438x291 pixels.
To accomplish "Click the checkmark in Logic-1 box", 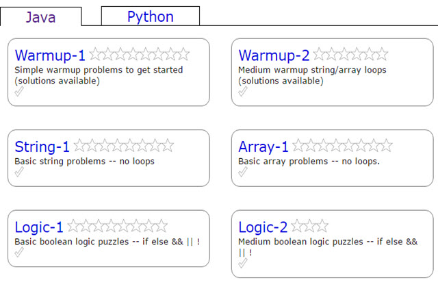I will tap(19, 252).
